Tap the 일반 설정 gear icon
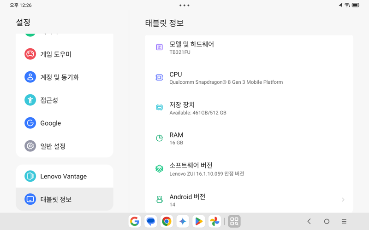The width and height of the screenshot is (369, 230). click(30, 146)
